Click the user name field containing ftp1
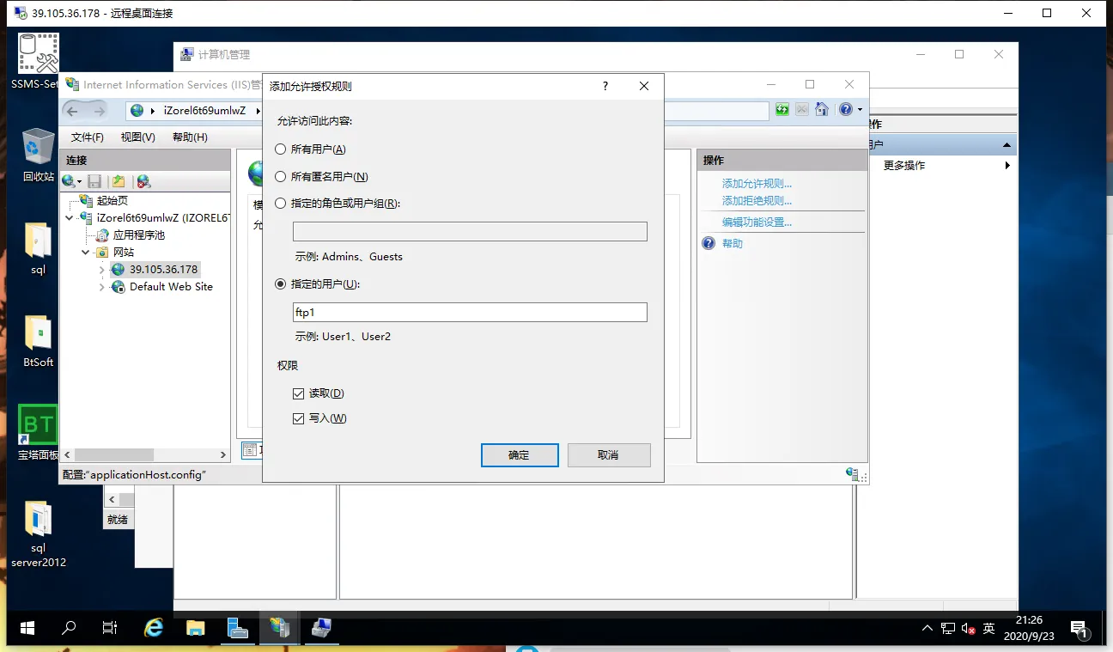1113x652 pixels. [x=470, y=313]
